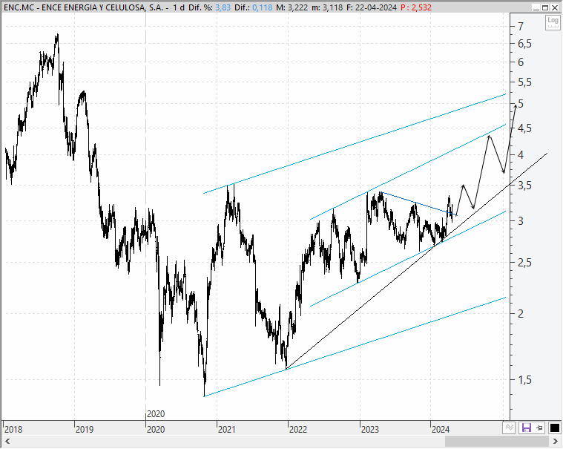This screenshot has height=449, width=563.
Task: Click the scrollbar left arrow
Action: point(7,441)
